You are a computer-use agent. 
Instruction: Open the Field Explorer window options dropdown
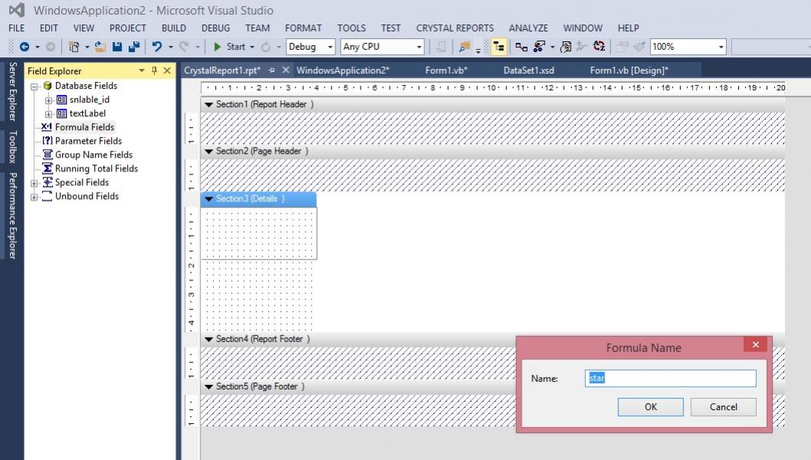point(141,70)
